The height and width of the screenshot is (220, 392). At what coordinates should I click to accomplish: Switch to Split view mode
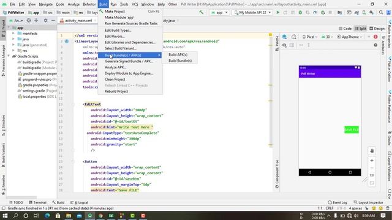pyautogui.click(x=361, y=29)
